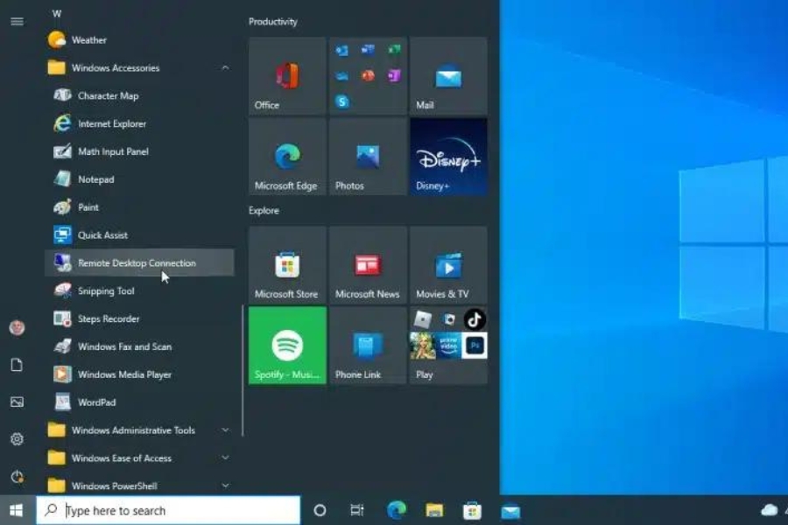Open Microsoft Store from the taskbar
The image size is (788, 525).
click(472, 510)
